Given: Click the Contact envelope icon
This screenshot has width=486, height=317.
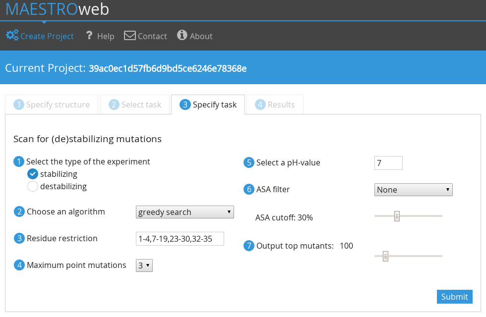Looking at the screenshot, I should [130, 35].
